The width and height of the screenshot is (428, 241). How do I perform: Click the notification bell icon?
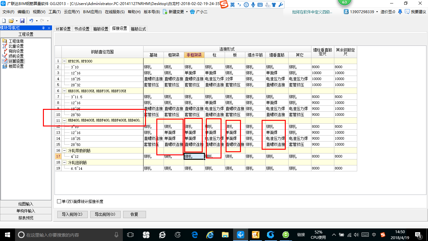(x=400, y=12)
